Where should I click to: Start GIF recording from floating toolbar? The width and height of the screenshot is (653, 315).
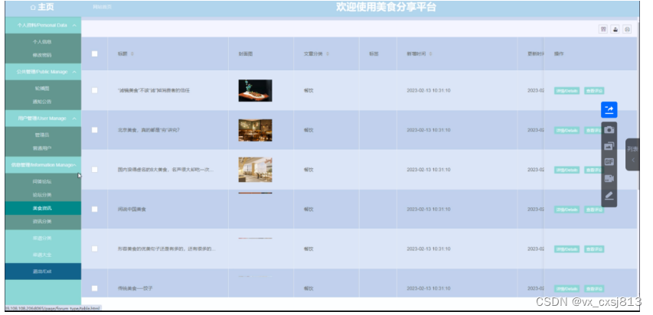point(609,162)
